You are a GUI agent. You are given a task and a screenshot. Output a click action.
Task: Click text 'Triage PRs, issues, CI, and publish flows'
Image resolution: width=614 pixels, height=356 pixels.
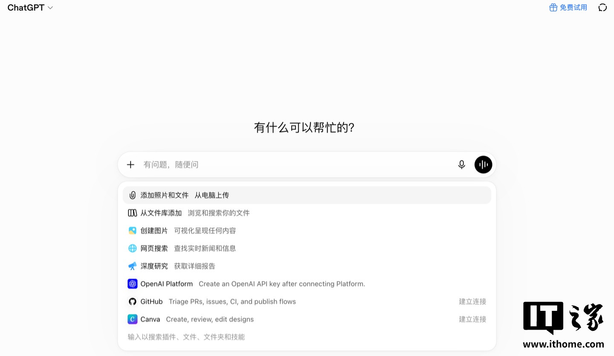(x=232, y=301)
